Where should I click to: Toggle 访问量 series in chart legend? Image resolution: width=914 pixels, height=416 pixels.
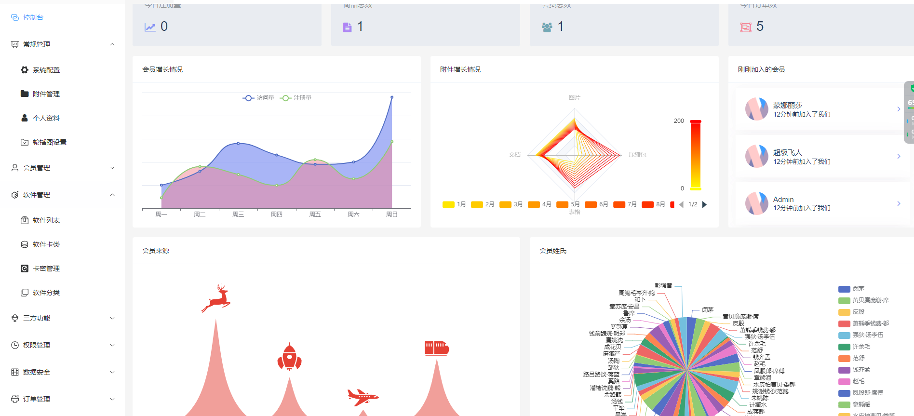(258, 98)
